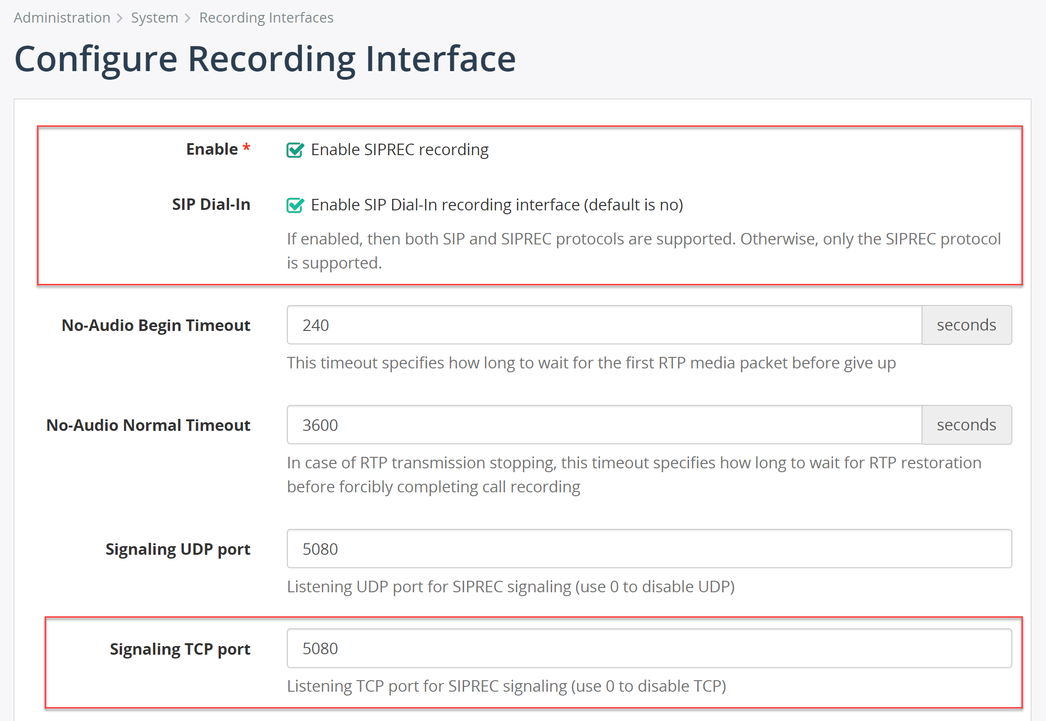Click the Signaling UDP port label
1046x721 pixels.
(x=178, y=550)
